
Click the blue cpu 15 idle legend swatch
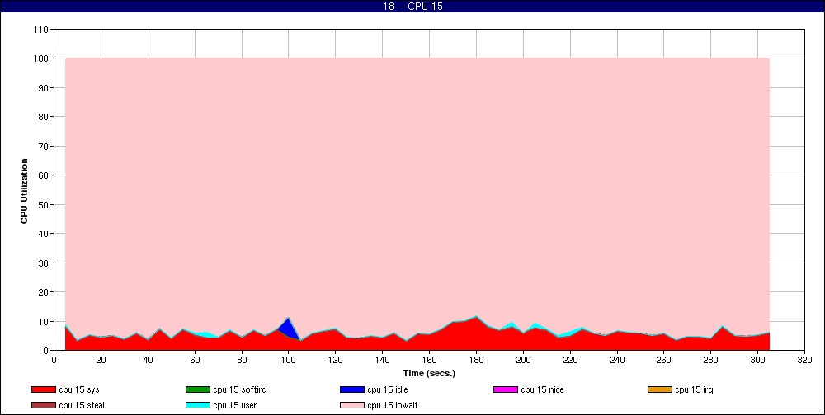352,389
